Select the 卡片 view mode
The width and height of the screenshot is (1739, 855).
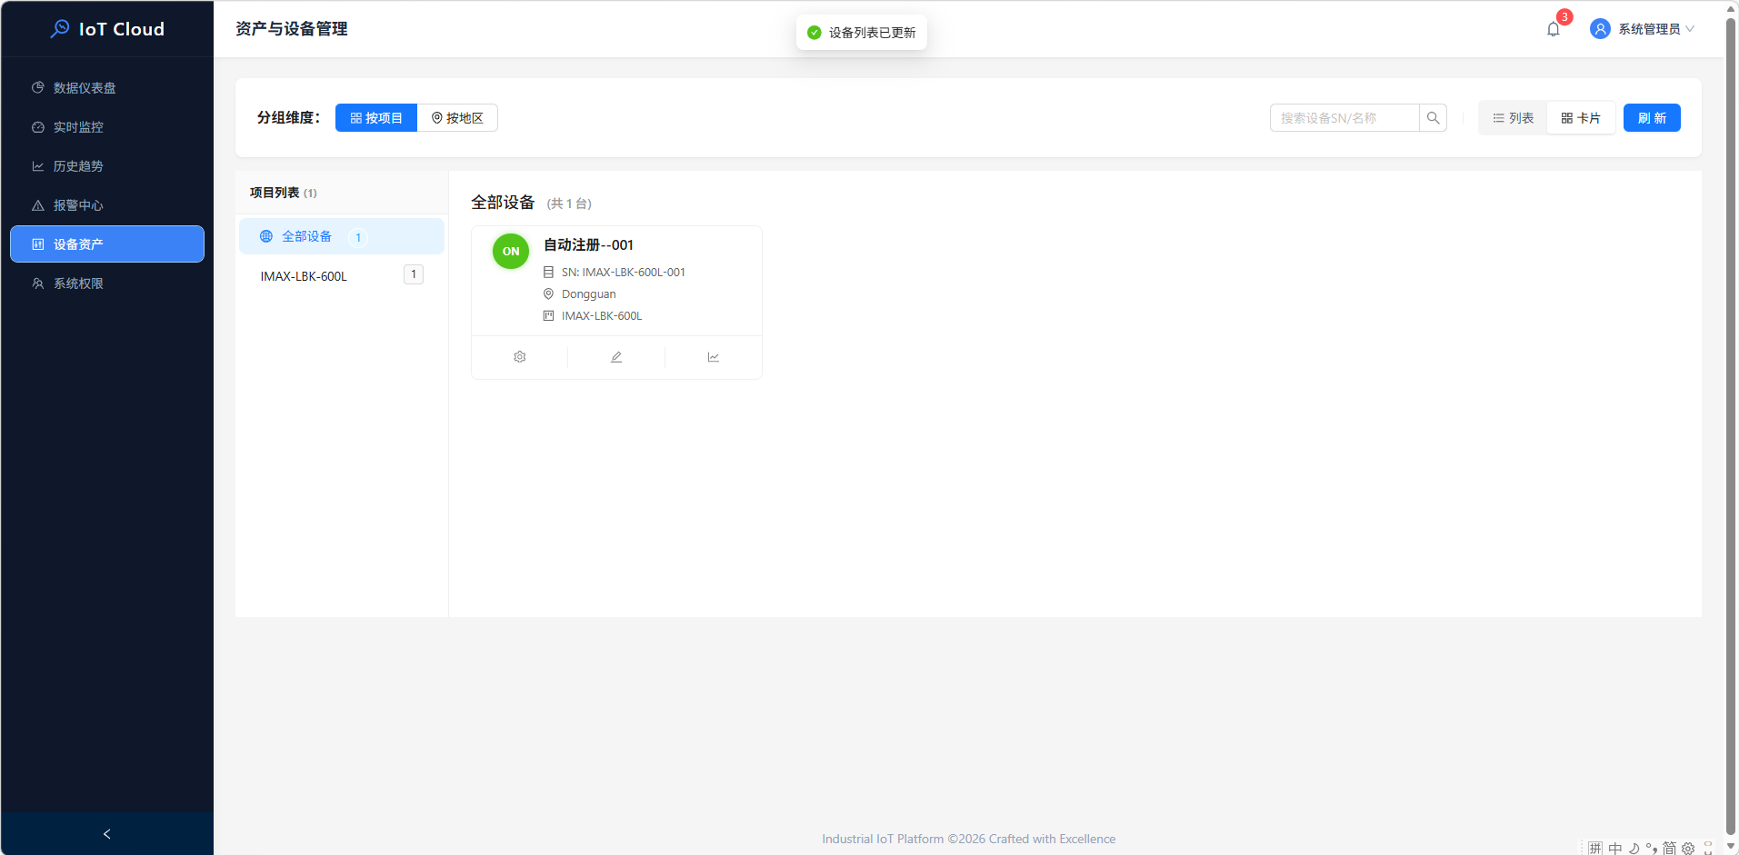[1581, 118]
